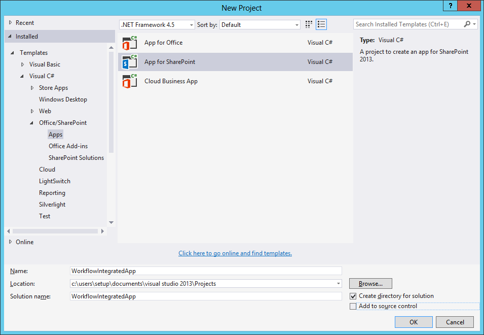This screenshot has width=484, height=335.
Task: Click the horizontal scroll left arrow
Action: tap(8, 231)
